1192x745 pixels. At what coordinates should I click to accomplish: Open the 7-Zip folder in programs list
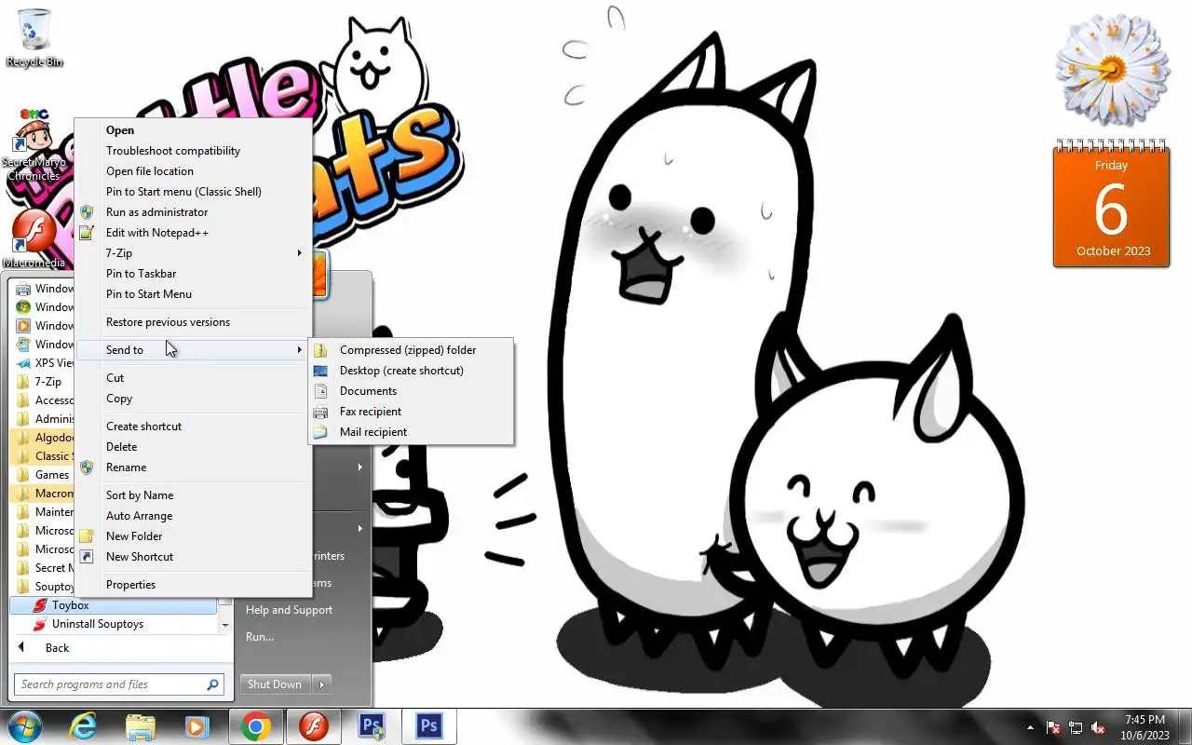pos(42,382)
